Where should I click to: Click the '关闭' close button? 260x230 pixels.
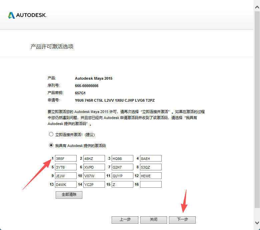coord(154,220)
